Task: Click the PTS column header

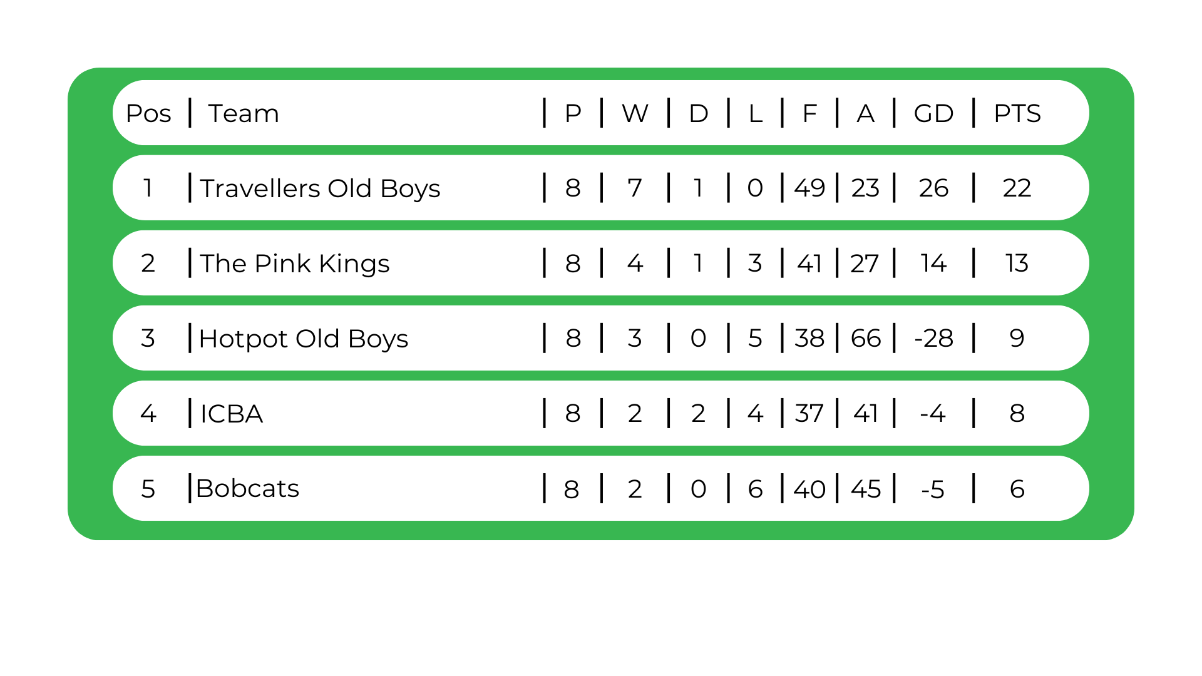Action: tap(1017, 113)
